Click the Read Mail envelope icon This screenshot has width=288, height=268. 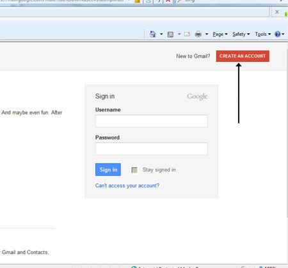click(187, 34)
